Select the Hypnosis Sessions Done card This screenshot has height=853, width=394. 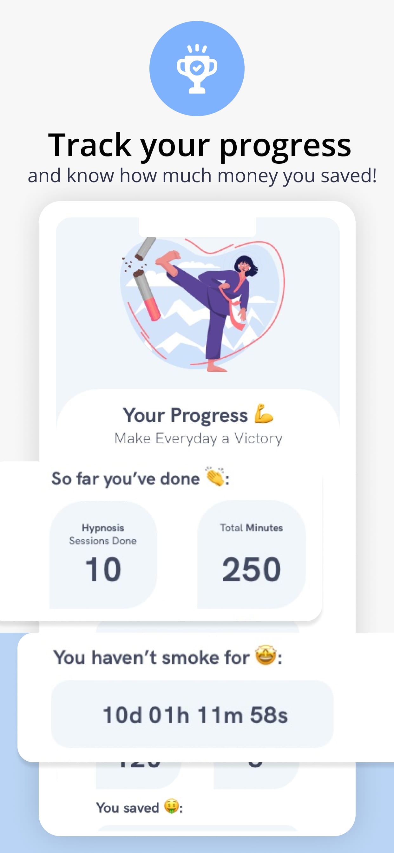pyautogui.click(x=103, y=555)
